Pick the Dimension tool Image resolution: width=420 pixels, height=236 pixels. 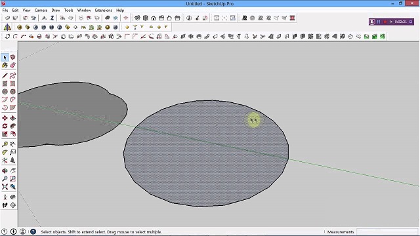(x=12, y=144)
